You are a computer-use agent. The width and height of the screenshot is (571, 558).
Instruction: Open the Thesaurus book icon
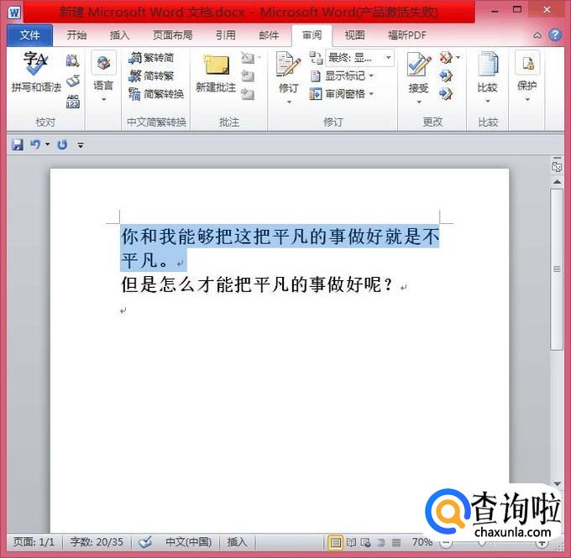click(73, 81)
